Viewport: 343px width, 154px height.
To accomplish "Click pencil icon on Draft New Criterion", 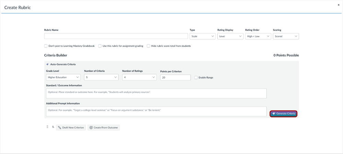I will 60,128.
